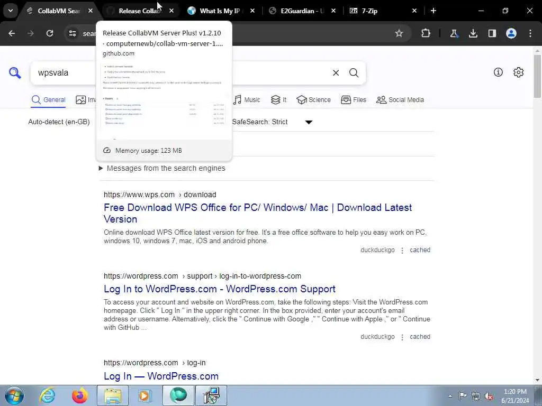Open Chrome Labs flask icon
This screenshot has width=542, height=406.
[454, 33]
